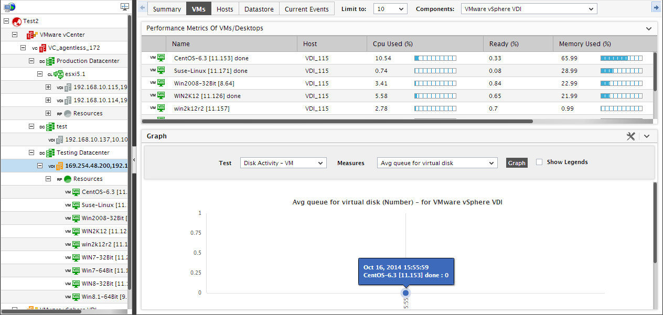
Task: Open the Test dropdown showing Disk Activity - VM
Action: click(283, 163)
